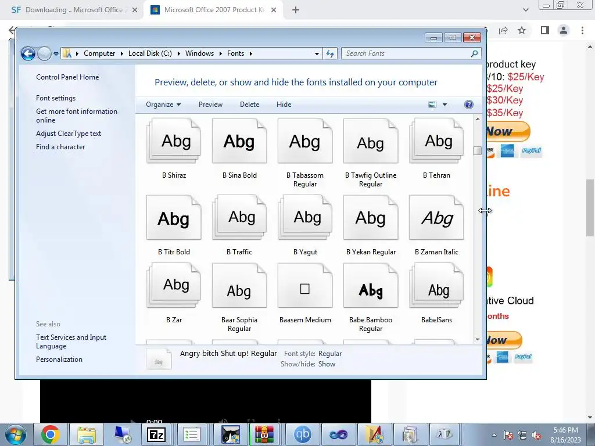Select the B Yagut font icon
This screenshot has height=446, width=595.
305,217
